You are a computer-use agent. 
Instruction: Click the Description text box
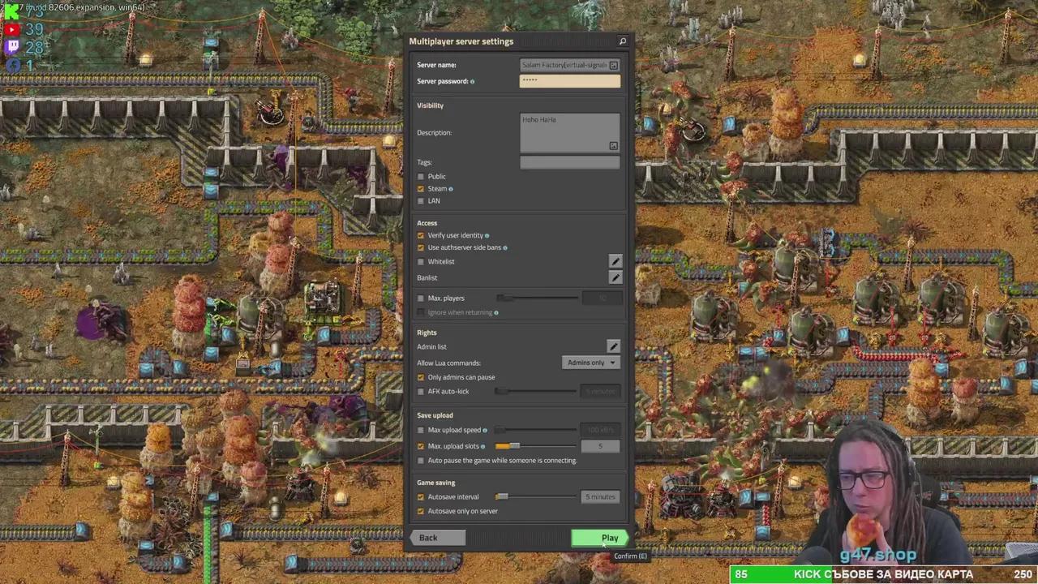[x=570, y=132]
